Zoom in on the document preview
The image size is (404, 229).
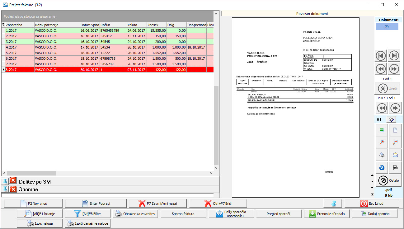382,143
